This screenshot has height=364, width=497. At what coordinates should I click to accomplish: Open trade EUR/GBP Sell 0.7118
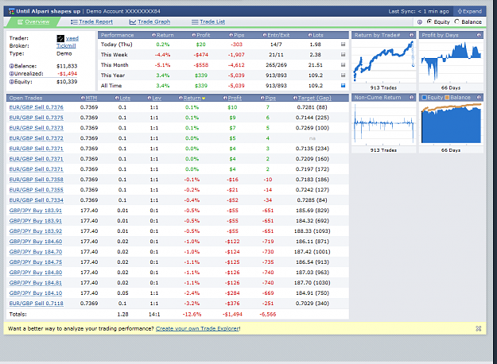pos(36,304)
